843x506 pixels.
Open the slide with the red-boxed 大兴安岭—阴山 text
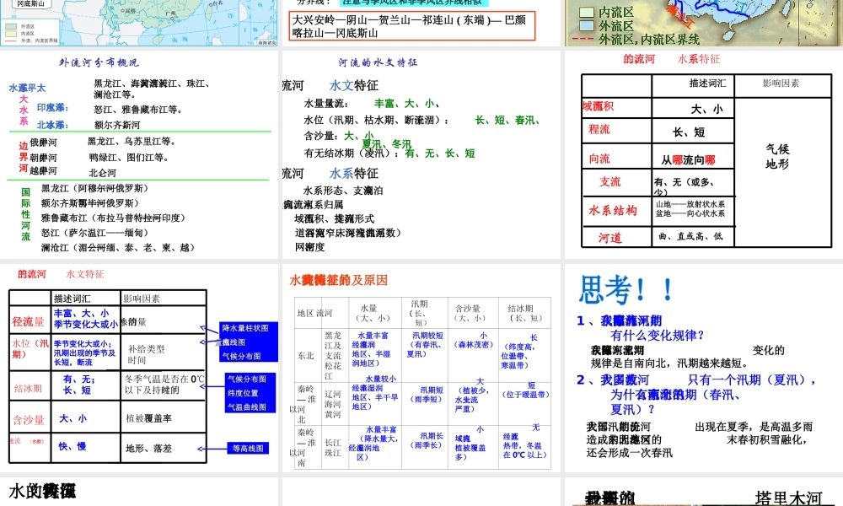[x=421, y=23]
